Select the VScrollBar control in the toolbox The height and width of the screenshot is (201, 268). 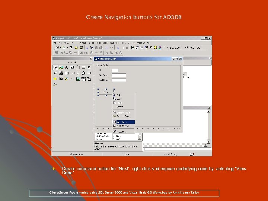click(x=78, y=73)
